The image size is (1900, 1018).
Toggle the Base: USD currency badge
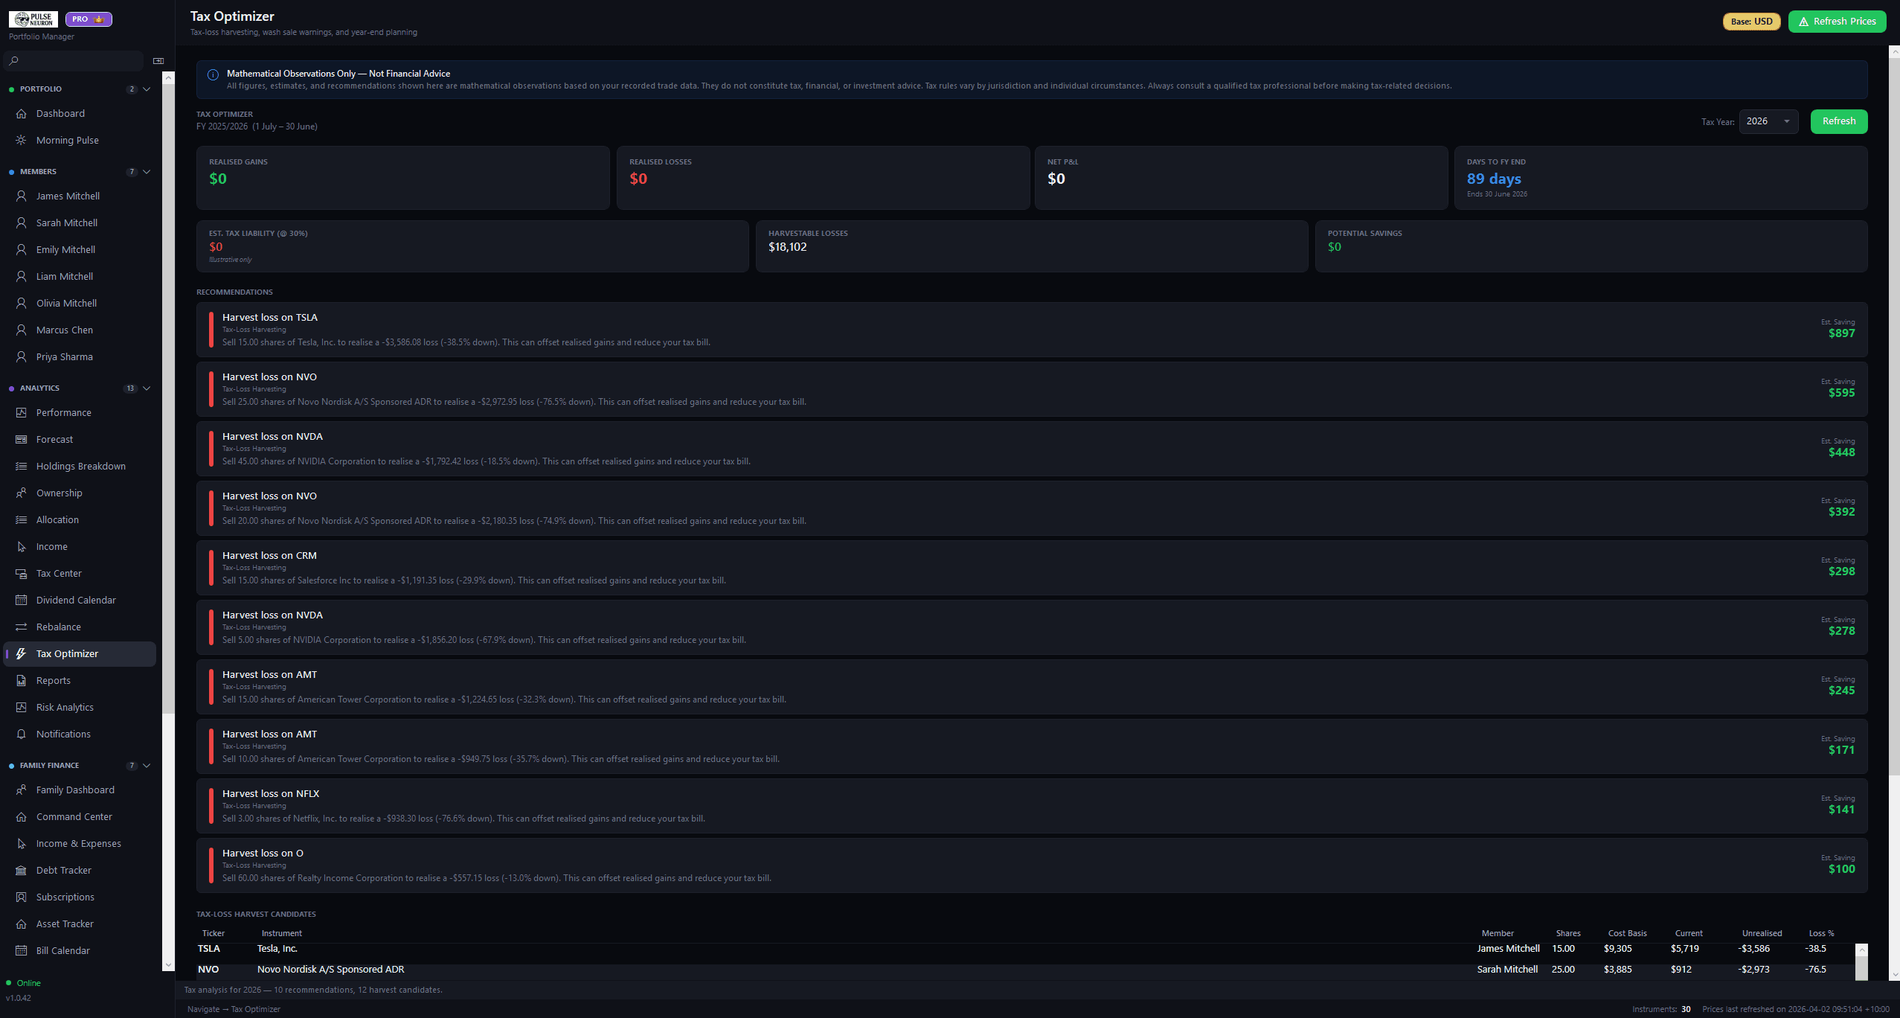tap(1750, 22)
